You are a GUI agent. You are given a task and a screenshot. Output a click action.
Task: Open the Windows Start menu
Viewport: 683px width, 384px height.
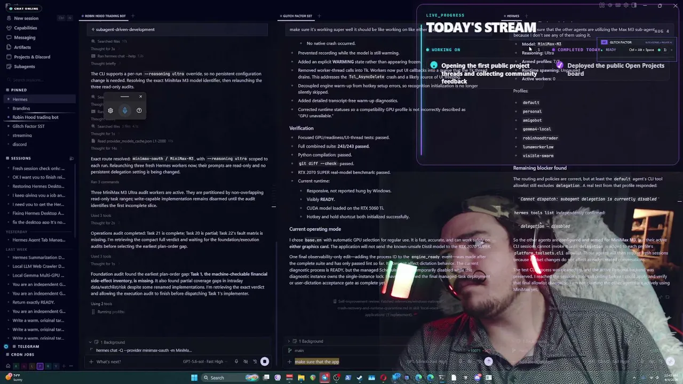pos(194,378)
